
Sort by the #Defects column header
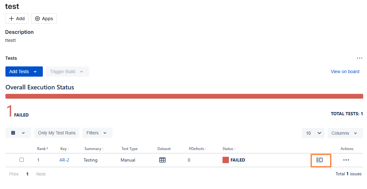tap(198, 148)
